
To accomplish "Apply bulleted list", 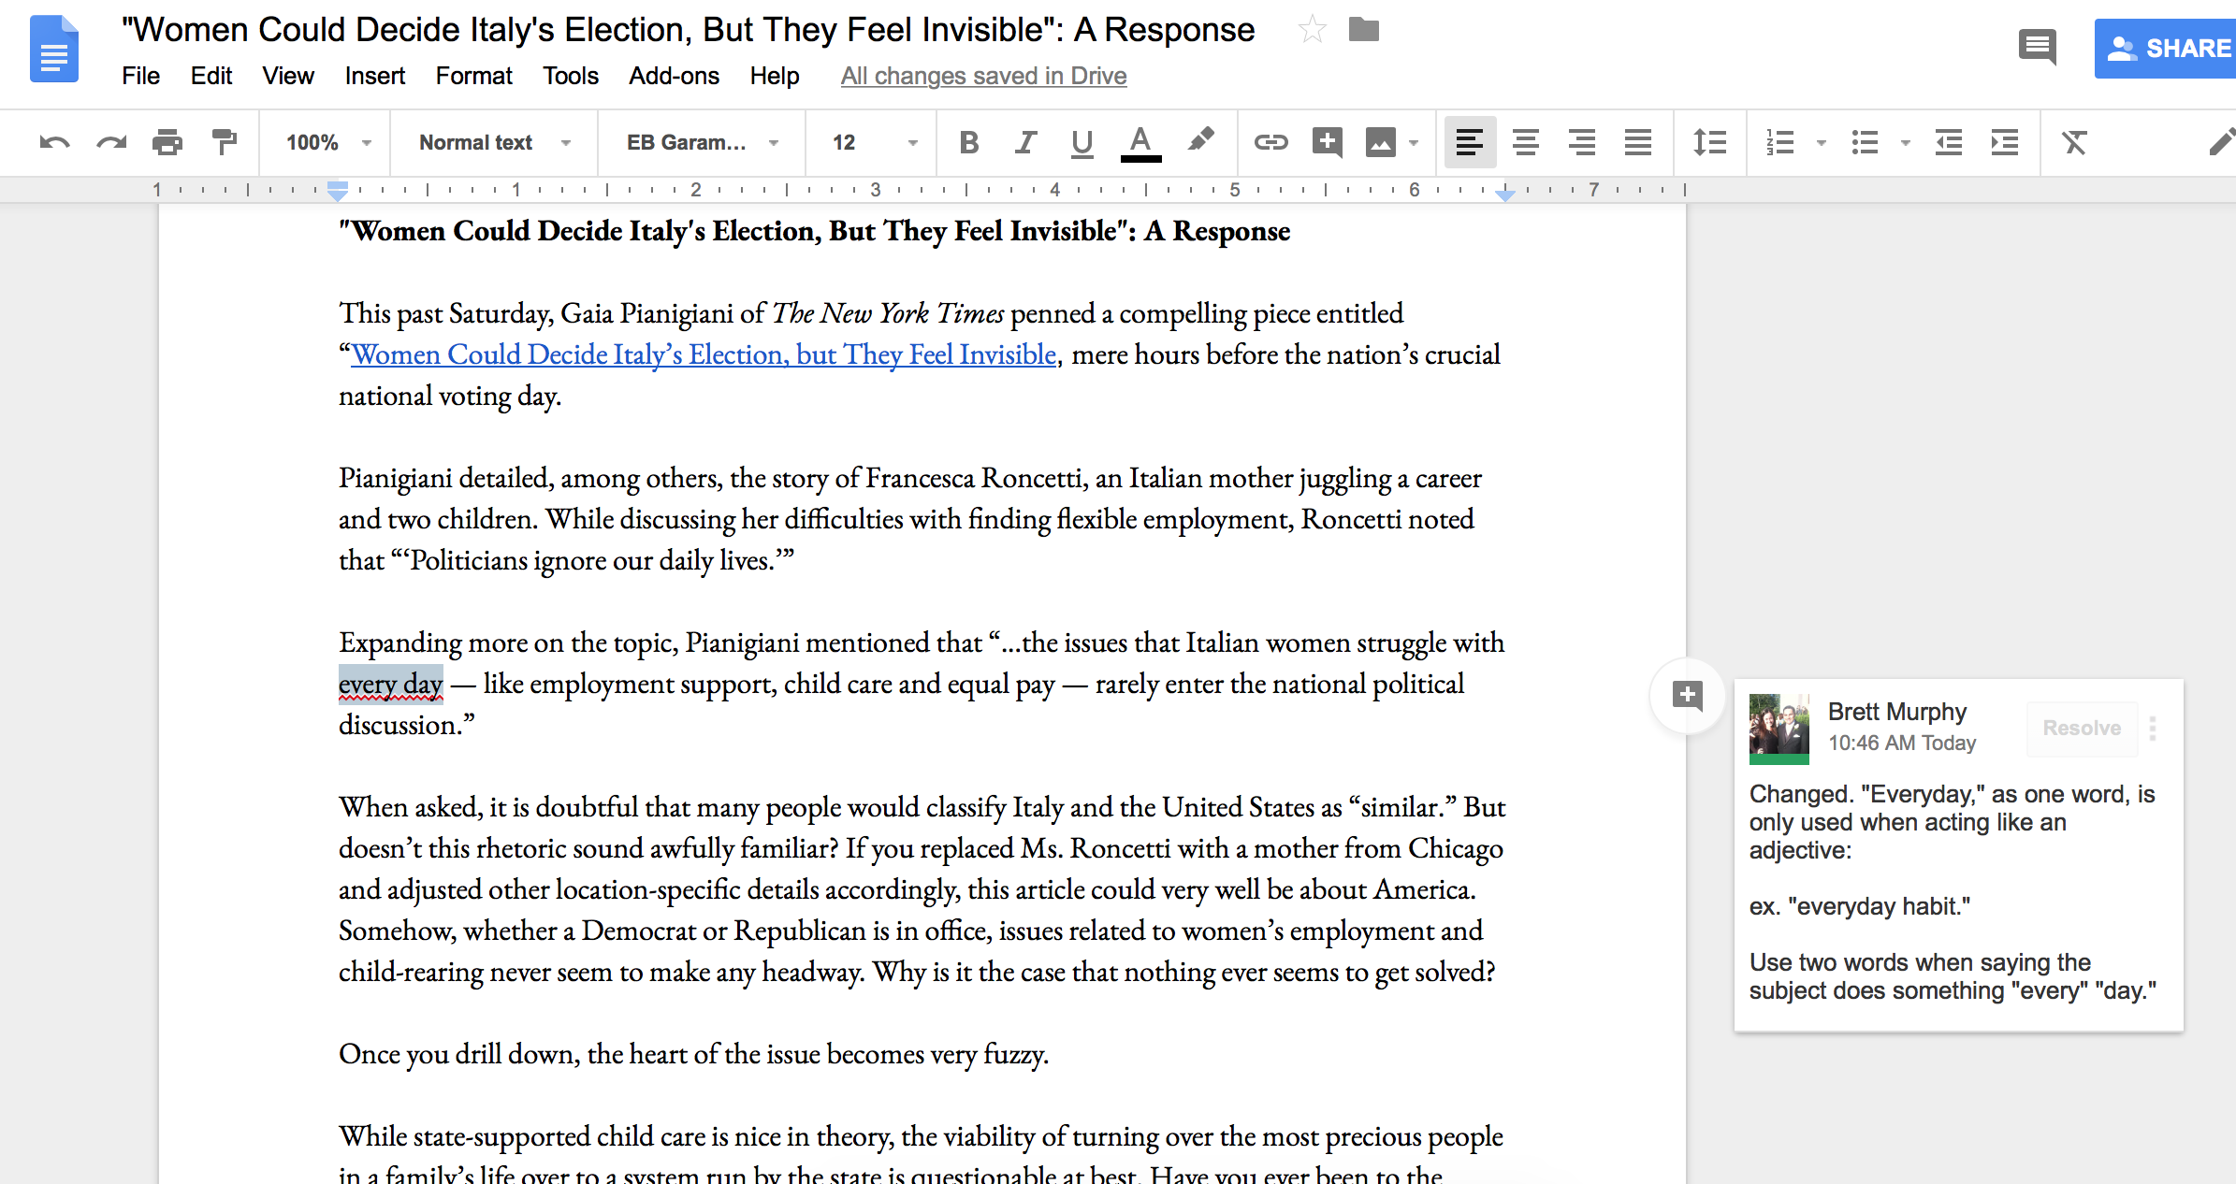I will point(1865,142).
